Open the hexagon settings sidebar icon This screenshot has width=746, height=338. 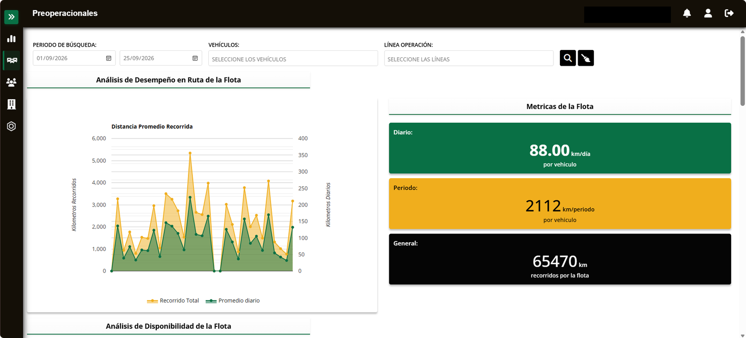[11, 126]
